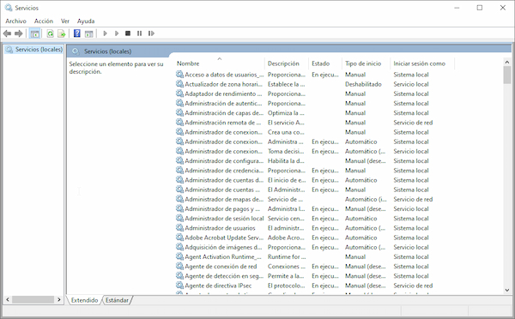The image size is (515, 319).
Task: Click the Pause service toolbar icon
Action: [139, 33]
